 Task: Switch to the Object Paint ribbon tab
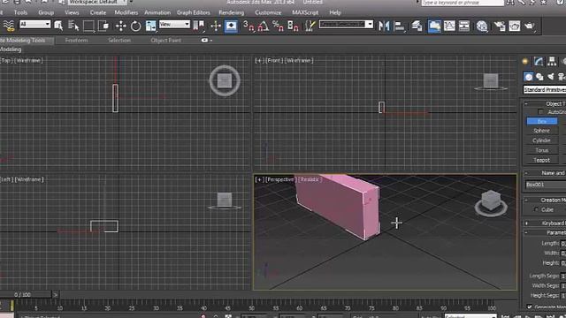(x=166, y=40)
